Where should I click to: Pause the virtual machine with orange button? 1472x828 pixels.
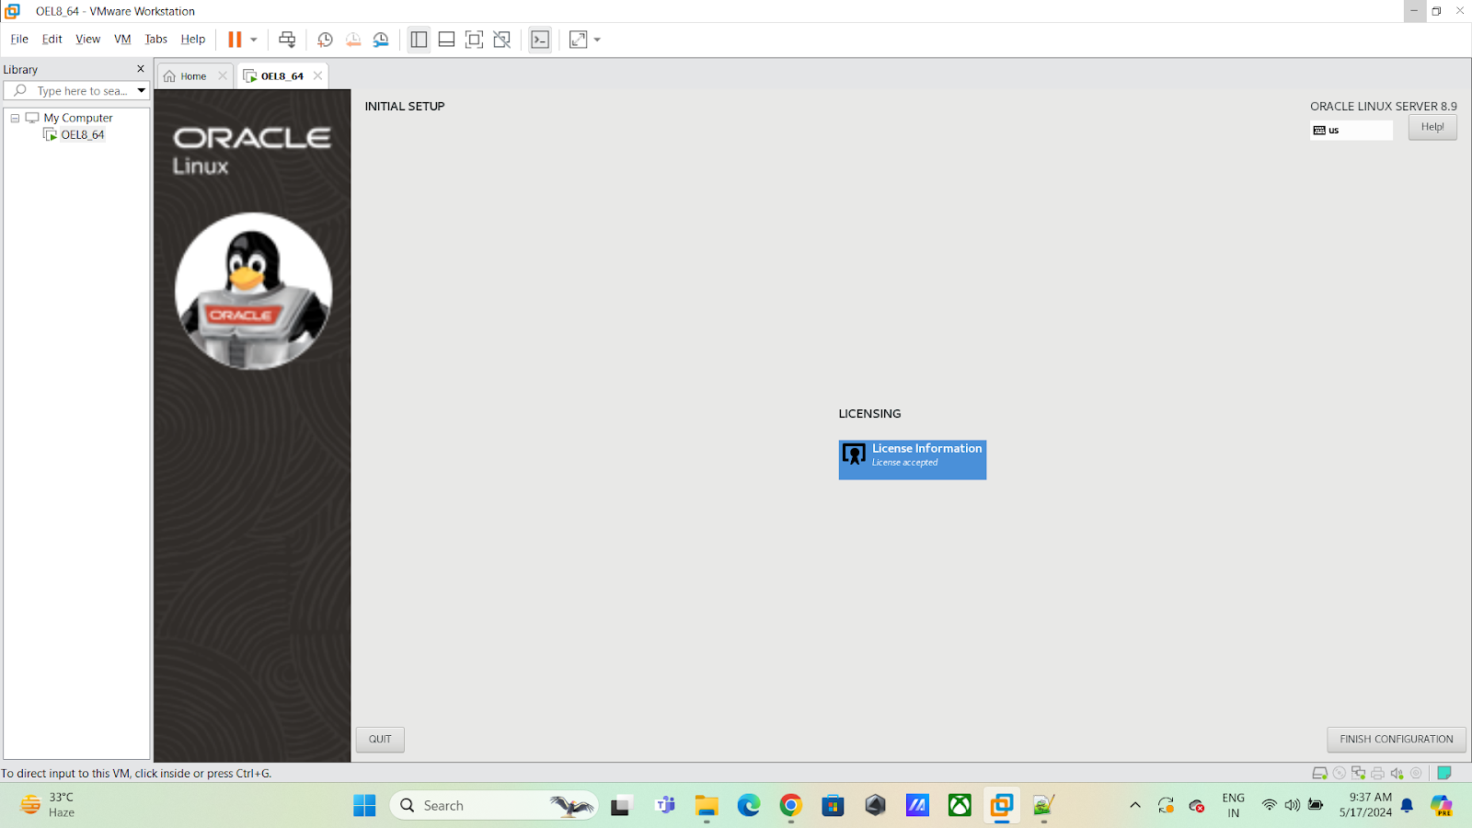coord(235,40)
